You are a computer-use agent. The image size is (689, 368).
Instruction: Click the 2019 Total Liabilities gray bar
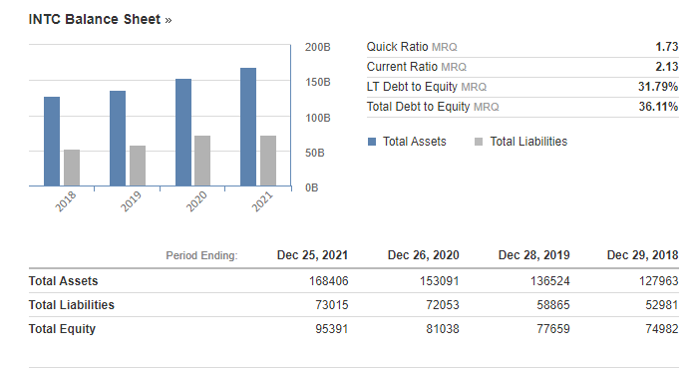pyautogui.click(x=138, y=166)
